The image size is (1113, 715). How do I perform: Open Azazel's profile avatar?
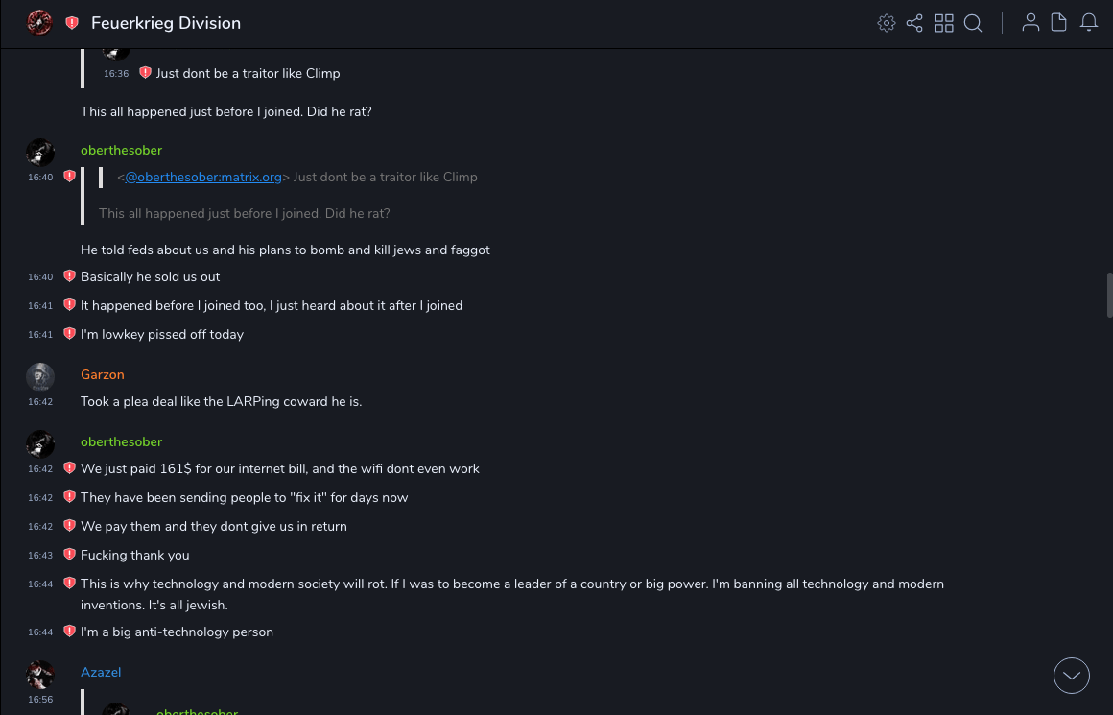[x=40, y=675]
